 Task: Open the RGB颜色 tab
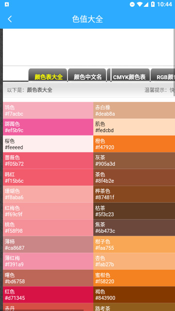click(163, 75)
